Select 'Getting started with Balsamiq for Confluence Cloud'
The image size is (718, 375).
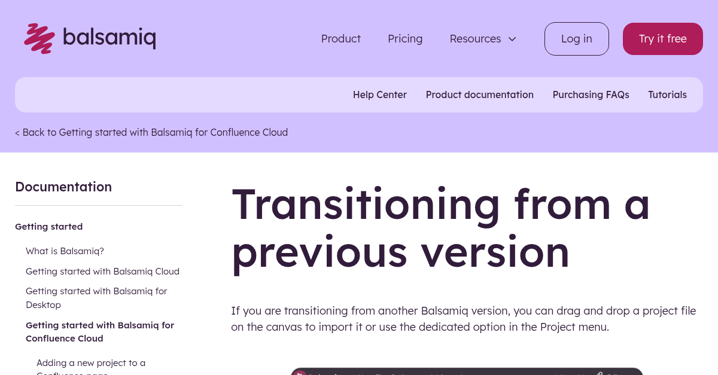pos(100,331)
